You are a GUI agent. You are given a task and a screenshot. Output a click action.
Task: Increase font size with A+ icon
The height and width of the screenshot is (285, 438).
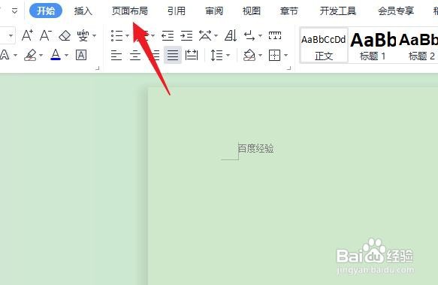pos(27,36)
